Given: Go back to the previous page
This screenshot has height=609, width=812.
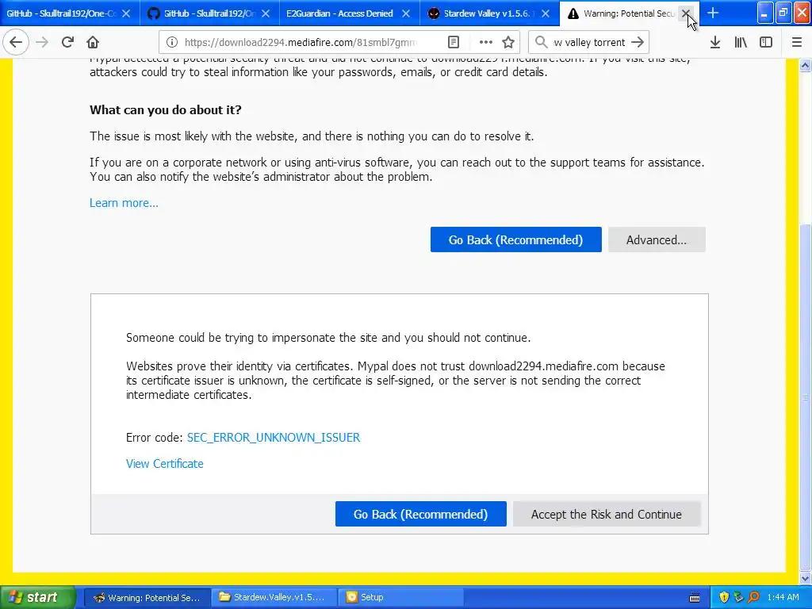Looking at the screenshot, I should pos(16,43).
